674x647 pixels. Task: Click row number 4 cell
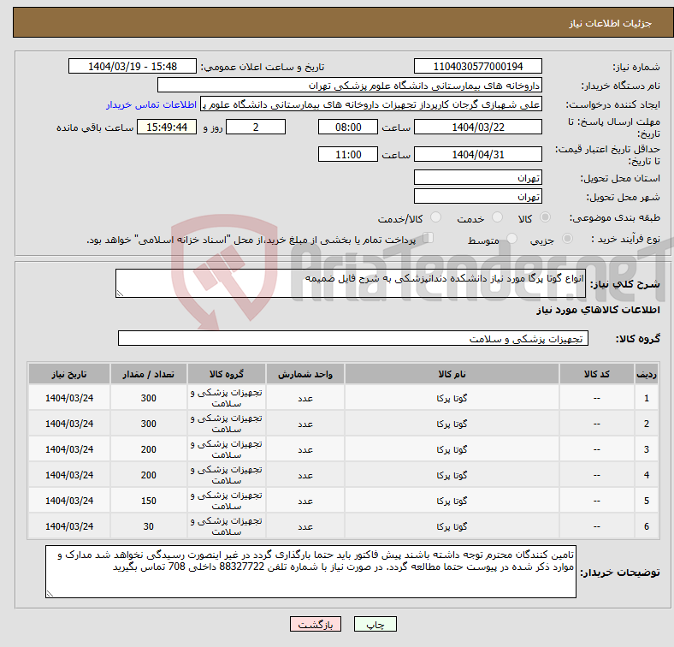(646, 475)
